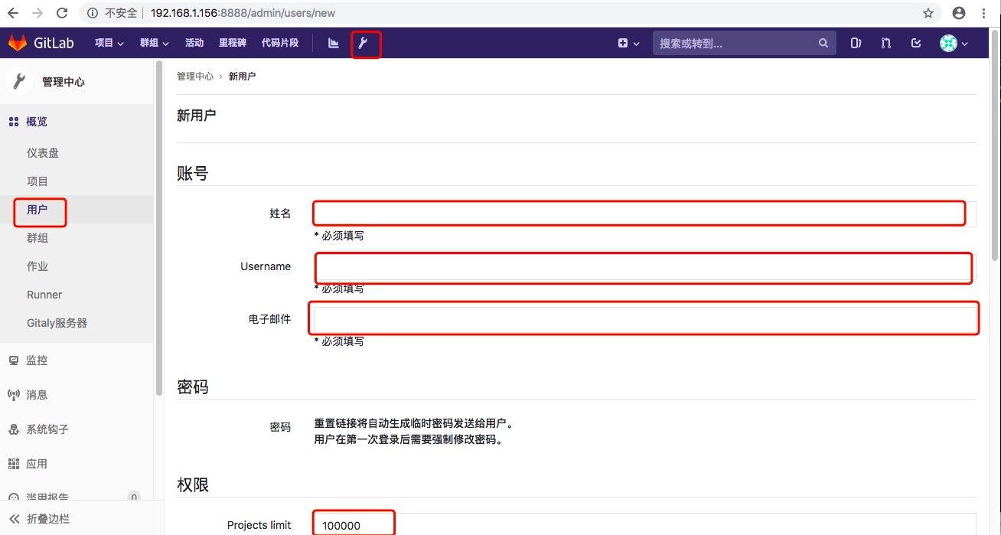Open the 项目 dropdown in the top bar
Image resolution: width=1001 pixels, height=535 pixels.
point(109,44)
